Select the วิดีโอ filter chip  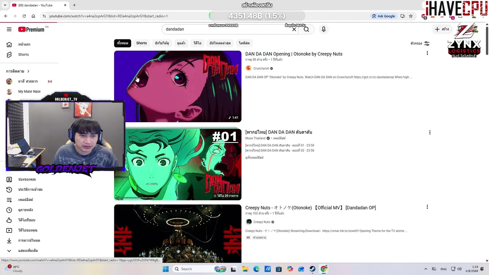click(x=197, y=43)
